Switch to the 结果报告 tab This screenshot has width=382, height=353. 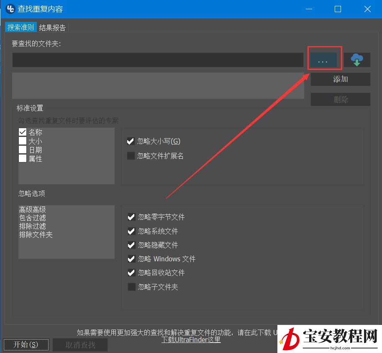(52, 28)
